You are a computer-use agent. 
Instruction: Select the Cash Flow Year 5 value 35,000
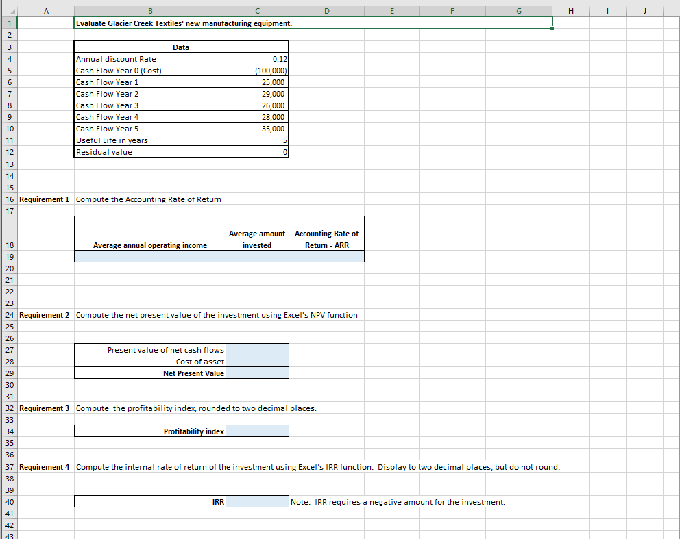coord(257,129)
